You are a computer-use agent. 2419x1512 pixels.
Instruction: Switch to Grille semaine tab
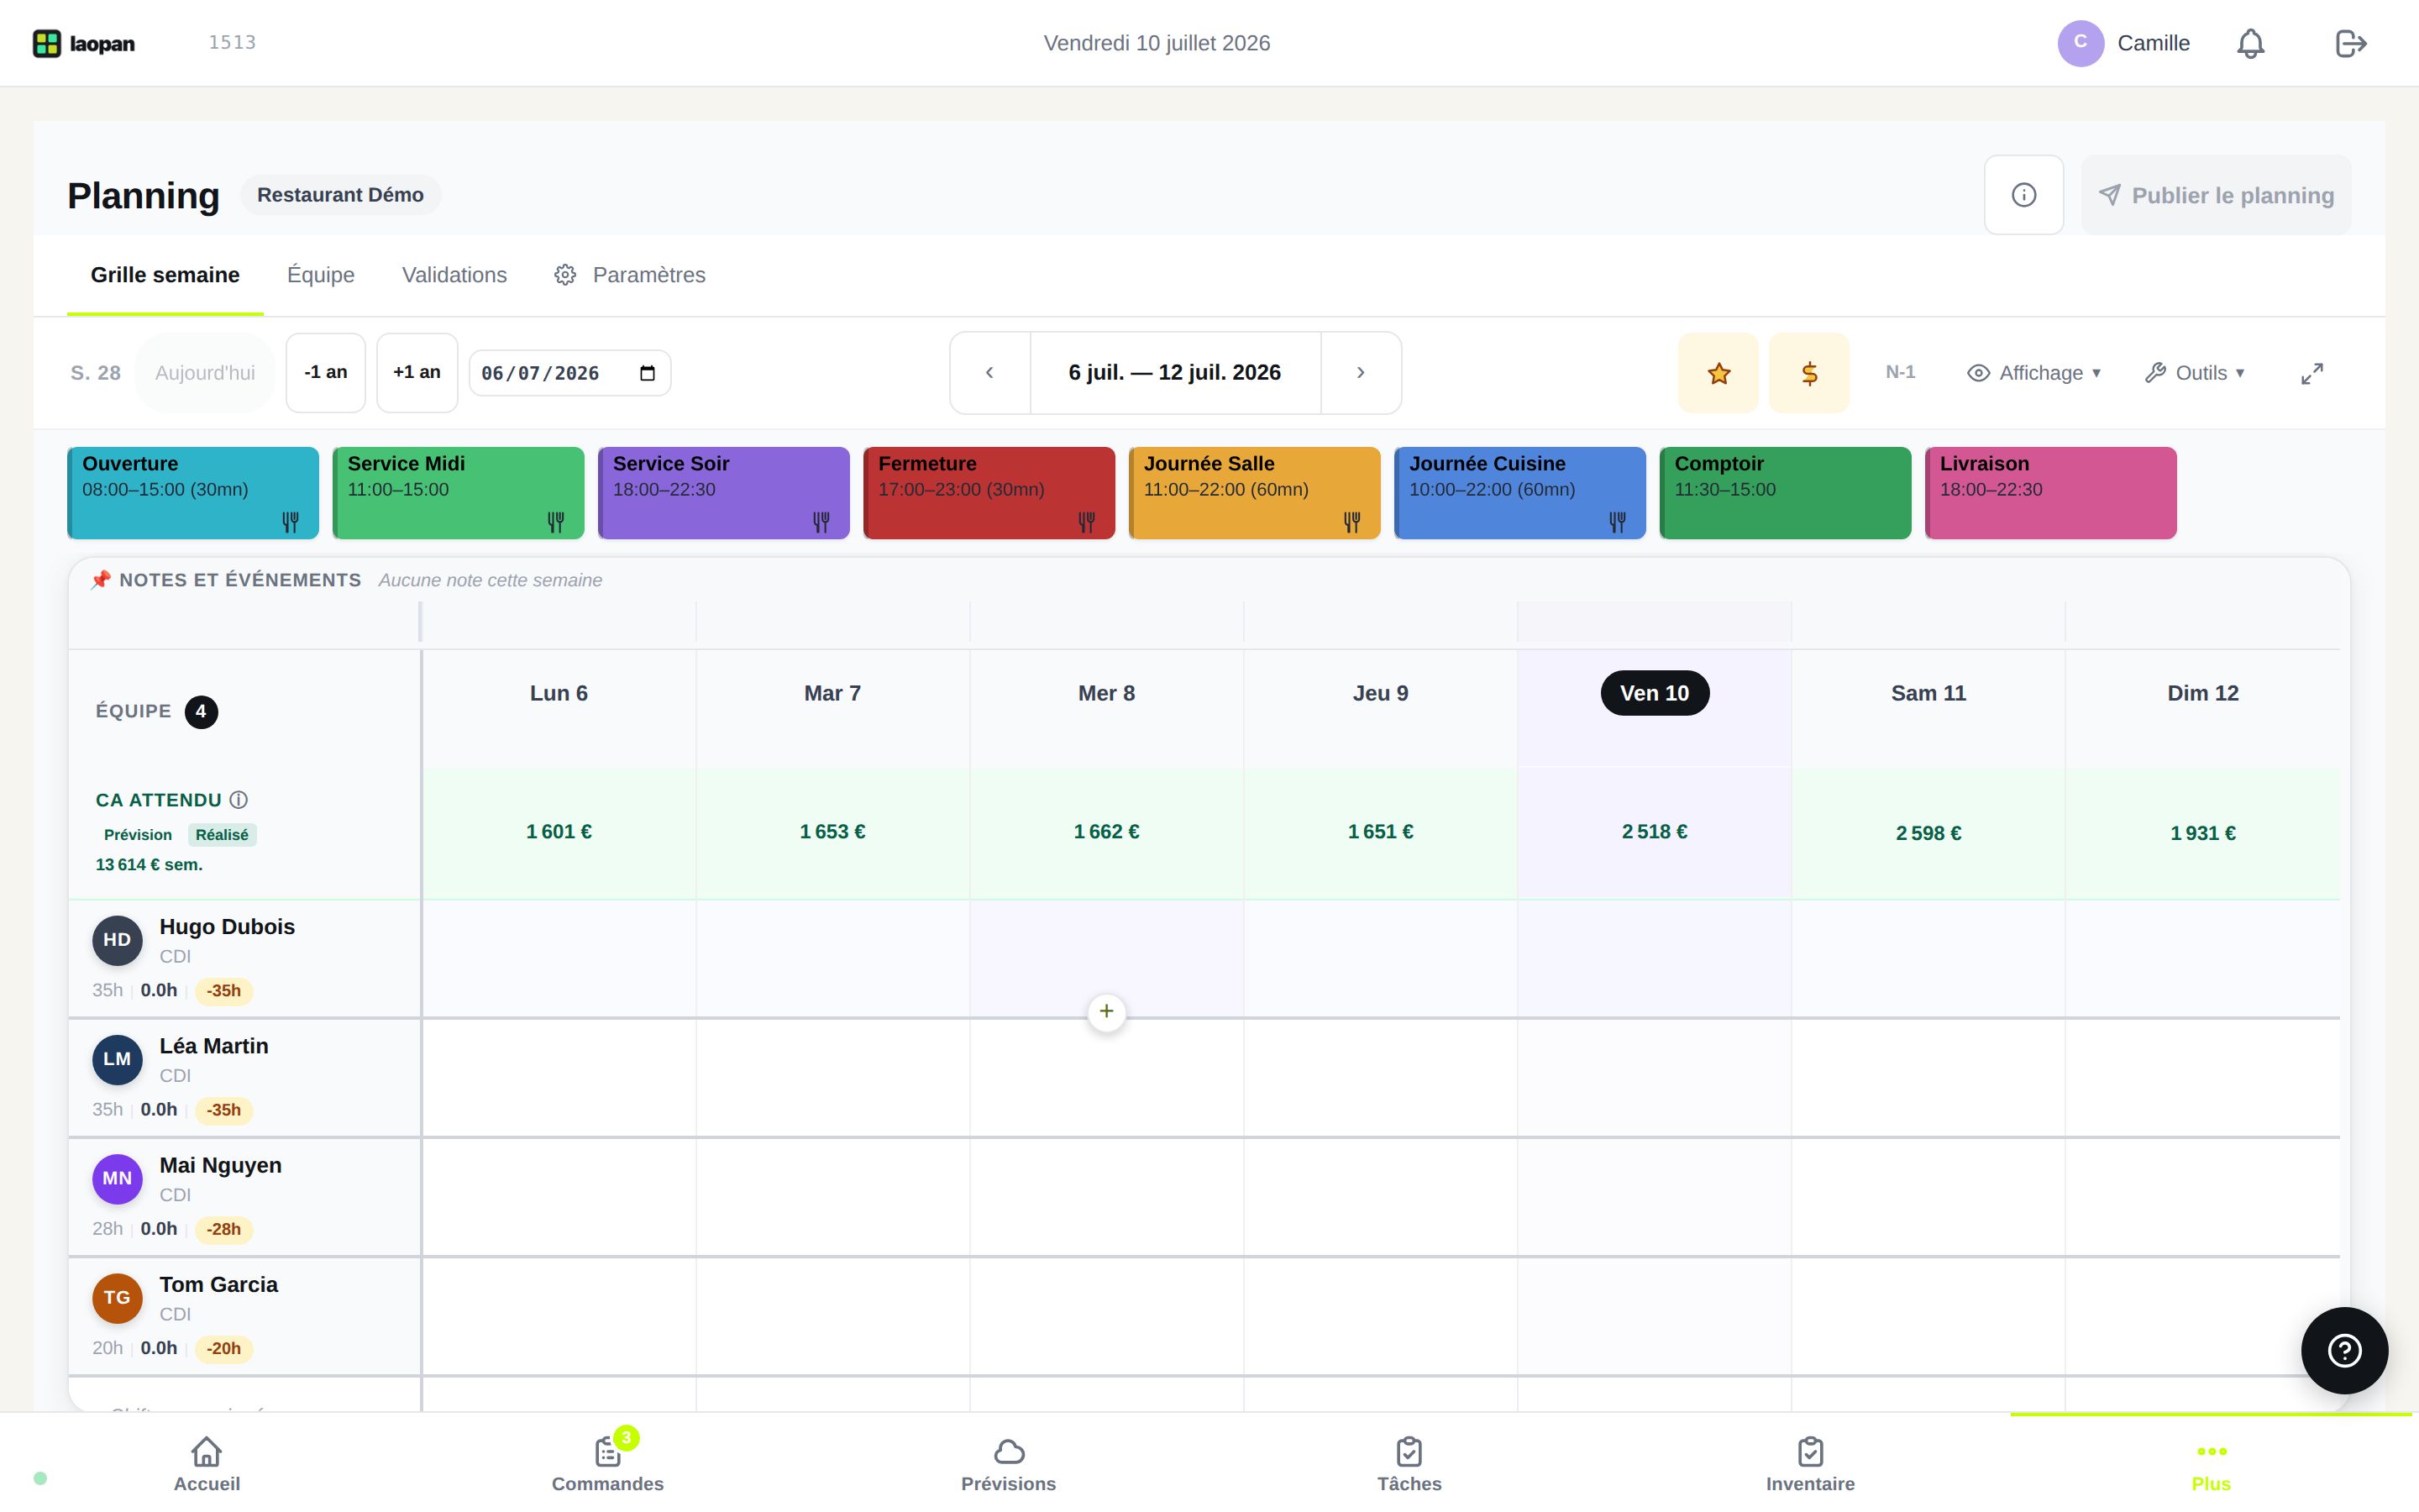pos(165,275)
